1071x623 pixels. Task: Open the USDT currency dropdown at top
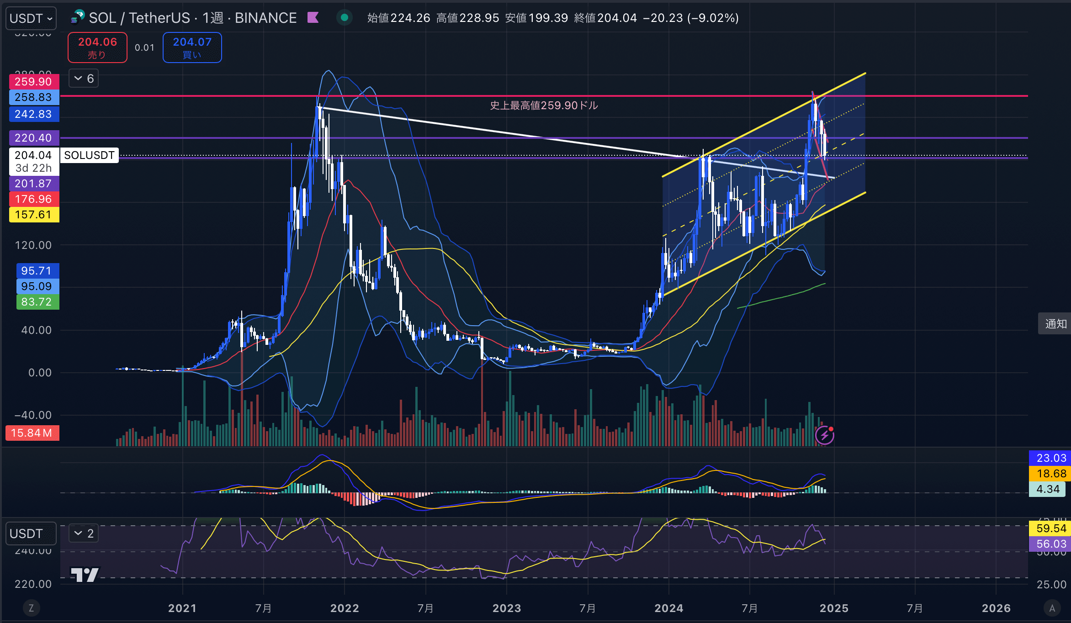coord(31,18)
